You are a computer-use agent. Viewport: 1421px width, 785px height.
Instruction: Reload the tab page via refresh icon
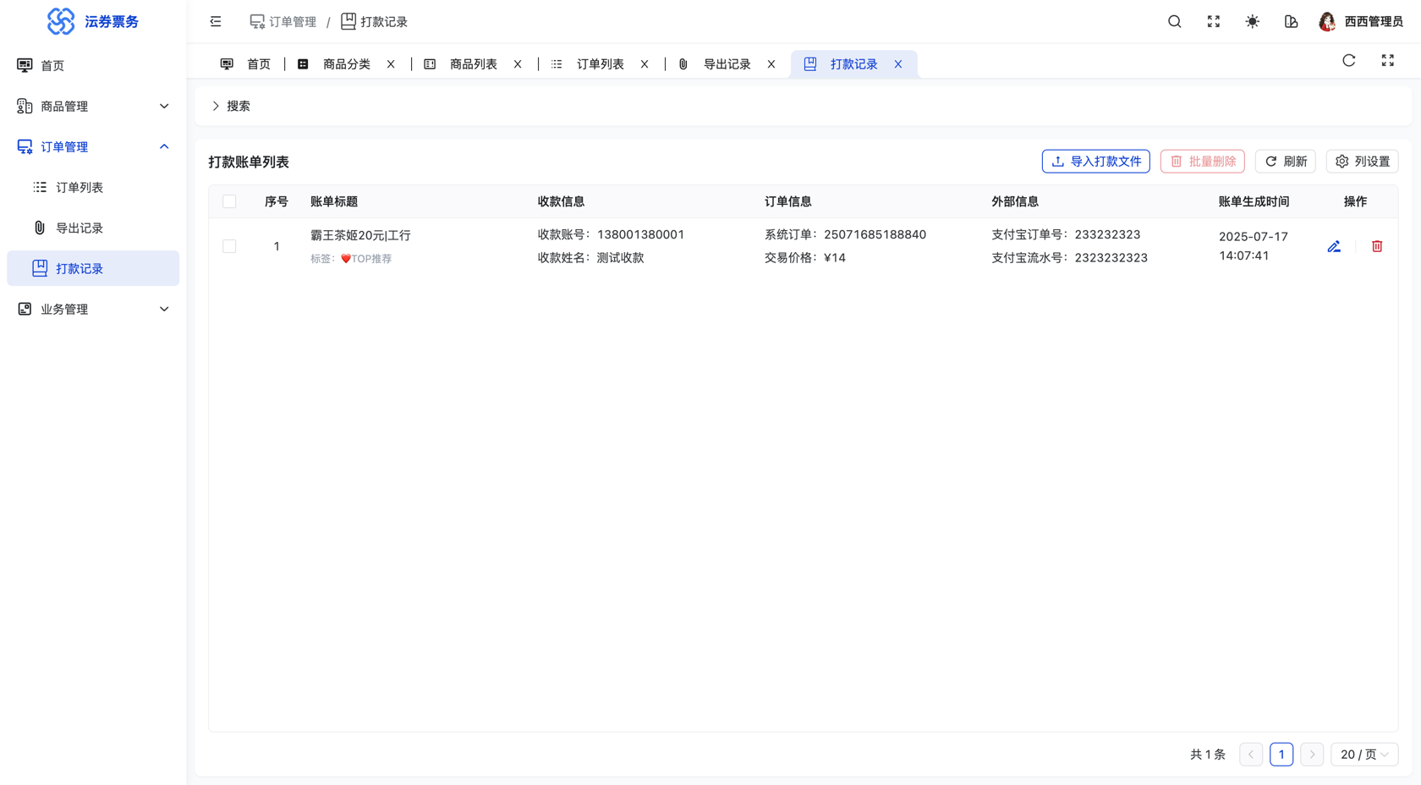(1348, 61)
